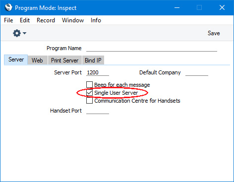234x182 pixels.
Task: Tick Communication Centre for Handsets checkbox
Action: point(89,101)
